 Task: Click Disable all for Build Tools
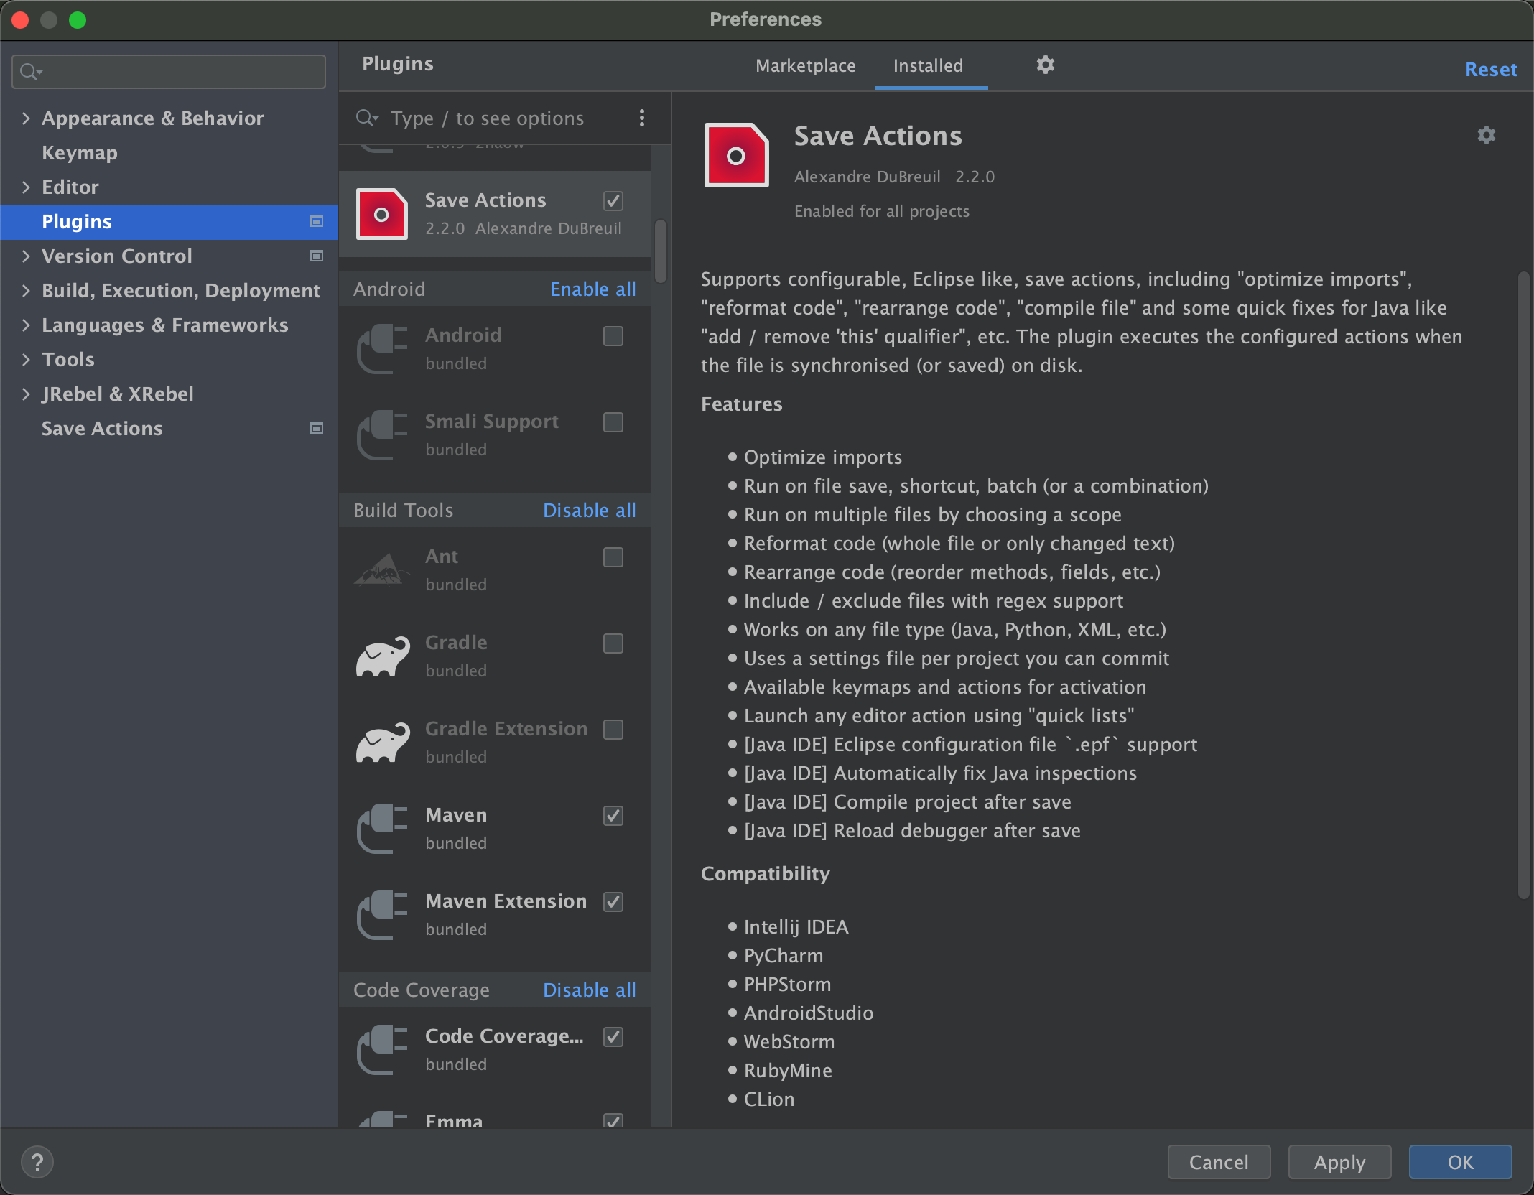coord(590,510)
